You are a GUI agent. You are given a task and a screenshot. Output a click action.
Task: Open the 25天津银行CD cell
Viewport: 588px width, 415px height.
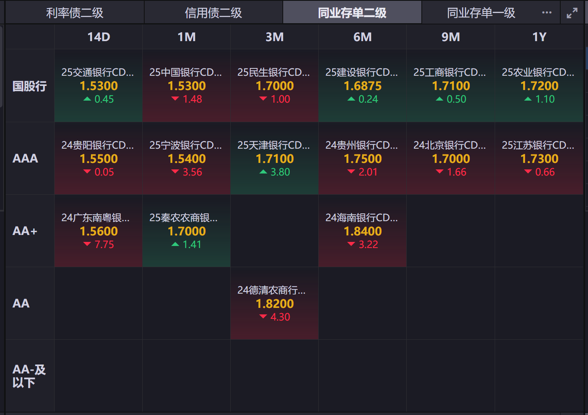pos(275,158)
